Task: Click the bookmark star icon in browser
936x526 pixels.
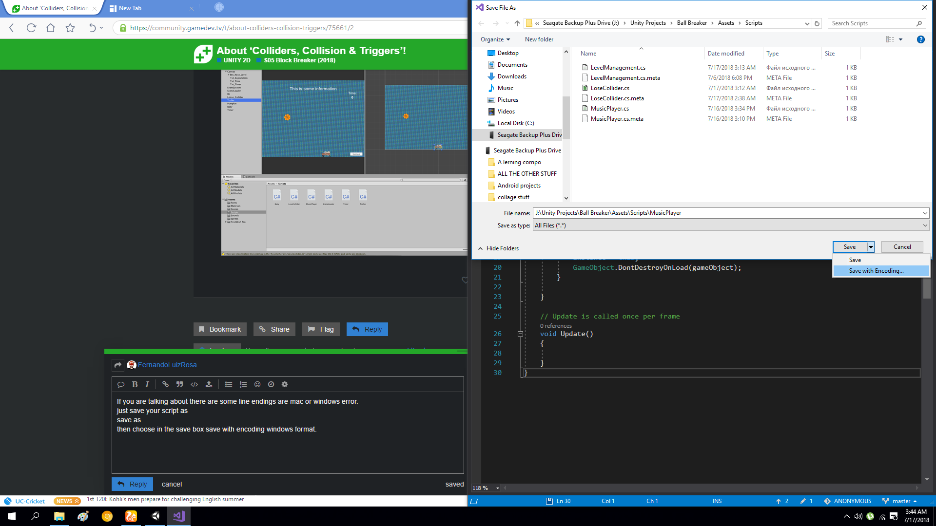Action: 70,28
